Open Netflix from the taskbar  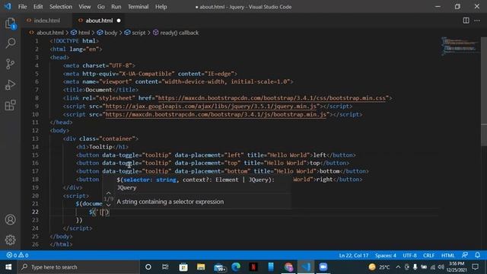pos(253,267)
